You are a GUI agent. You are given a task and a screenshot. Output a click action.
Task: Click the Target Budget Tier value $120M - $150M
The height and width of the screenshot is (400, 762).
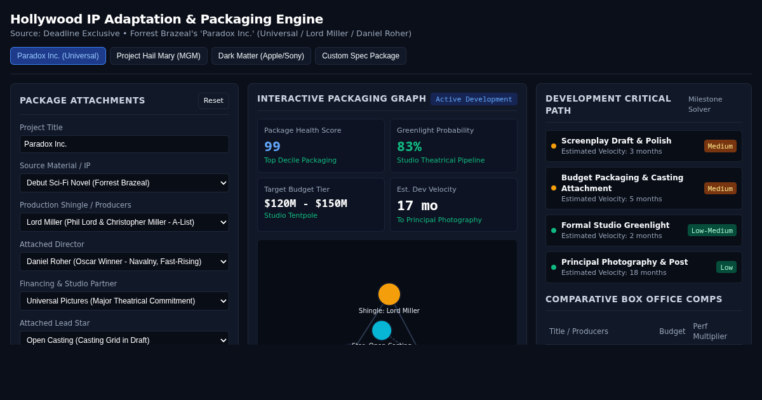coord(305,203)
